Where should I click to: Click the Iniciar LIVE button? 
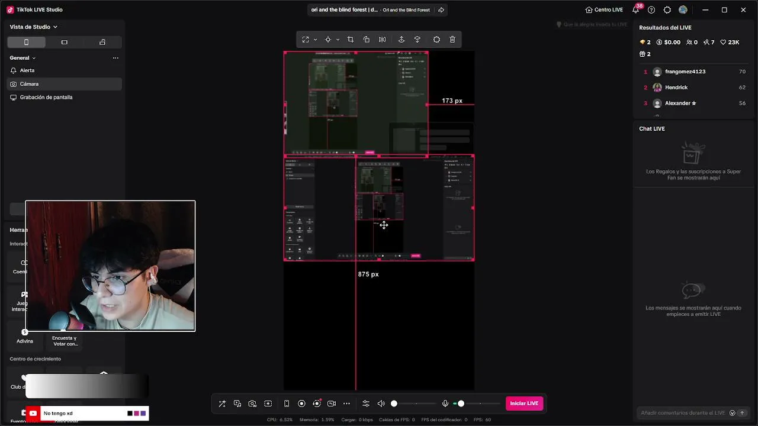click(524, 404)
